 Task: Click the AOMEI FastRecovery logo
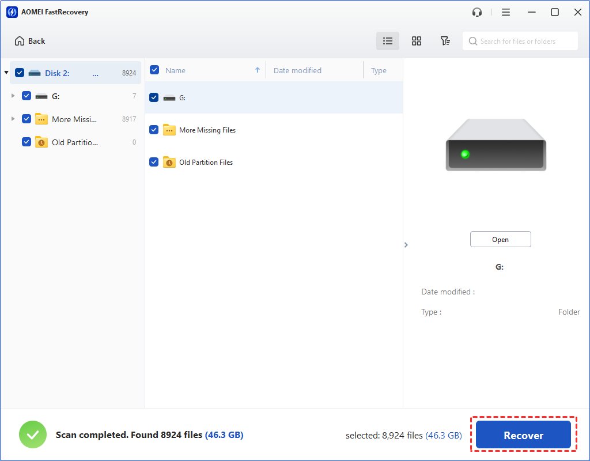click(x=12, y=12)
